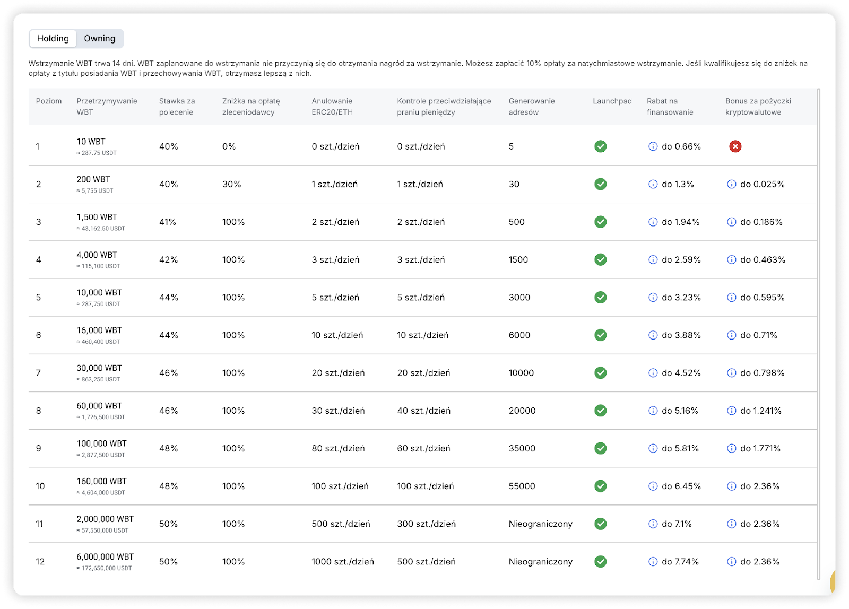Viewport: 849px width, 609px height.
Task: Select the Holding tab
Action: click(x=53, y=38)
